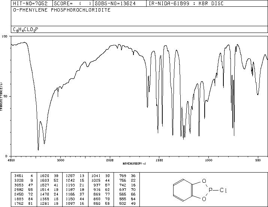Select the 2450 peak entry in the table
This screenshot has height=207, width=268.
[x=24, y=194]
